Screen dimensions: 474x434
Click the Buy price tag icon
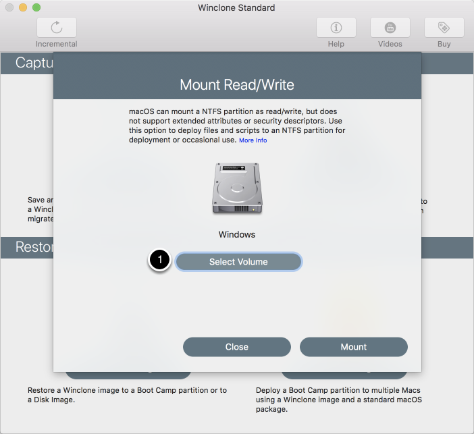[x=444, y=28]
